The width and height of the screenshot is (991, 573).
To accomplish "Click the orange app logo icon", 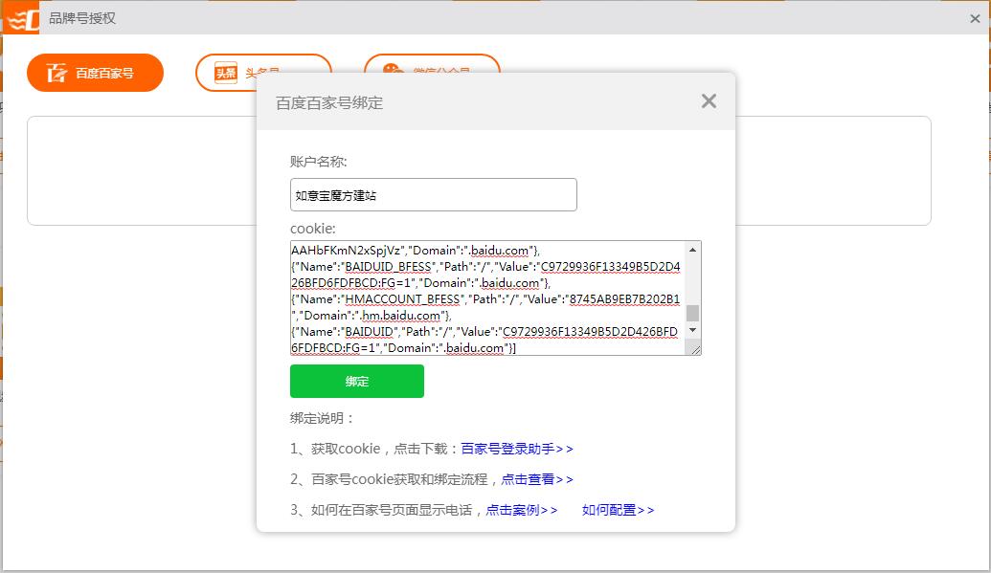I will pos(21,19).
